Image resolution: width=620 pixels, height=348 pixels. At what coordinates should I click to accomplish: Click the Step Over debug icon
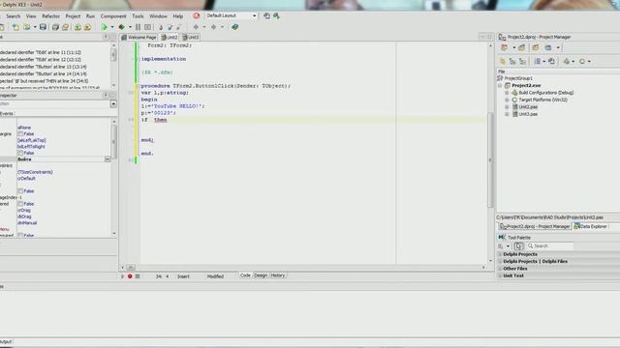click(x=170, y=27)
